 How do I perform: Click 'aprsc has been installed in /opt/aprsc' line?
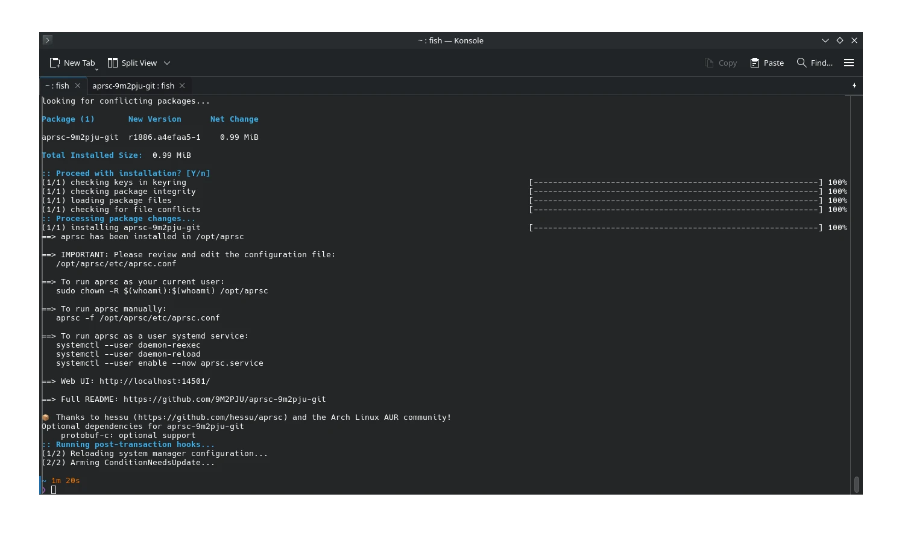tap(143, 237)
